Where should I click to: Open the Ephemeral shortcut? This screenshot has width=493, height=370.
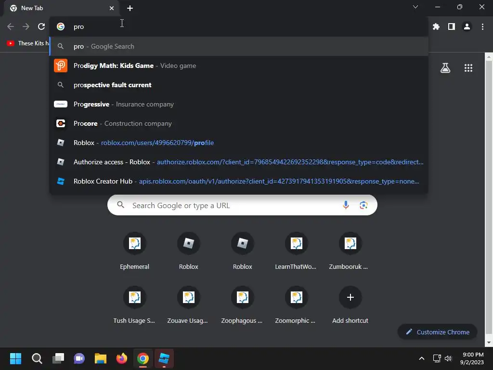(x=135, y=251)
